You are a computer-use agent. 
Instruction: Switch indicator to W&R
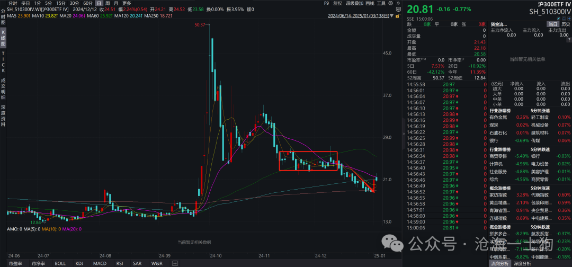click(157, 263)
